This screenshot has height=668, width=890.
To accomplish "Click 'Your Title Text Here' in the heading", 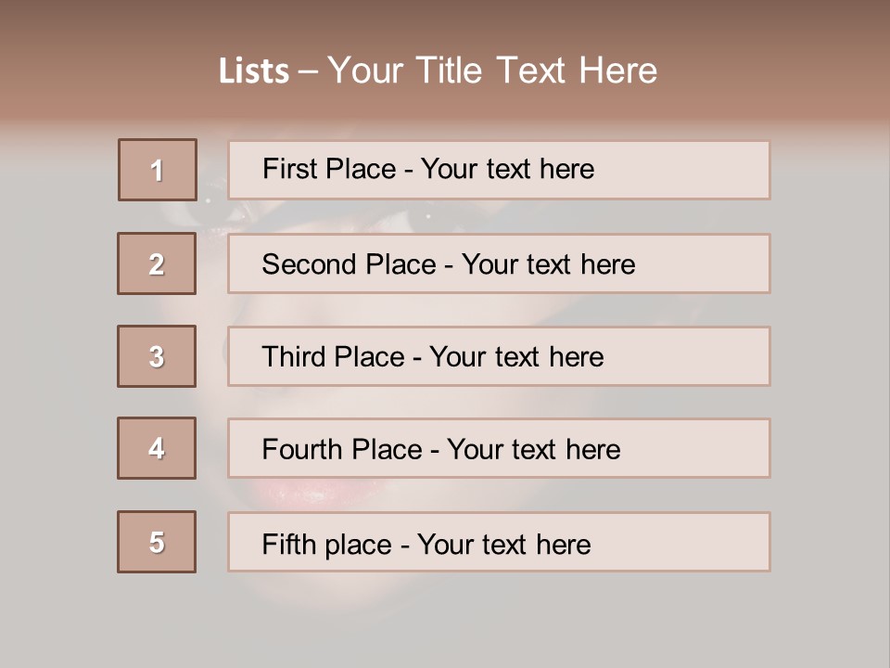I will (492, 71).
